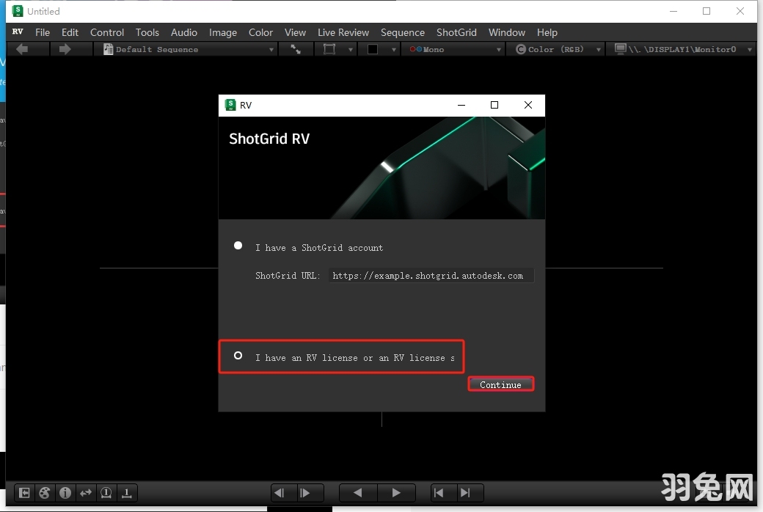Click the frame number indicator icon
763x512 pixels.
coord(106,493)
